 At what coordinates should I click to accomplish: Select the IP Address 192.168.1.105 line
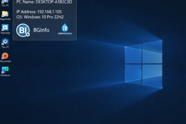pos(39,12)
